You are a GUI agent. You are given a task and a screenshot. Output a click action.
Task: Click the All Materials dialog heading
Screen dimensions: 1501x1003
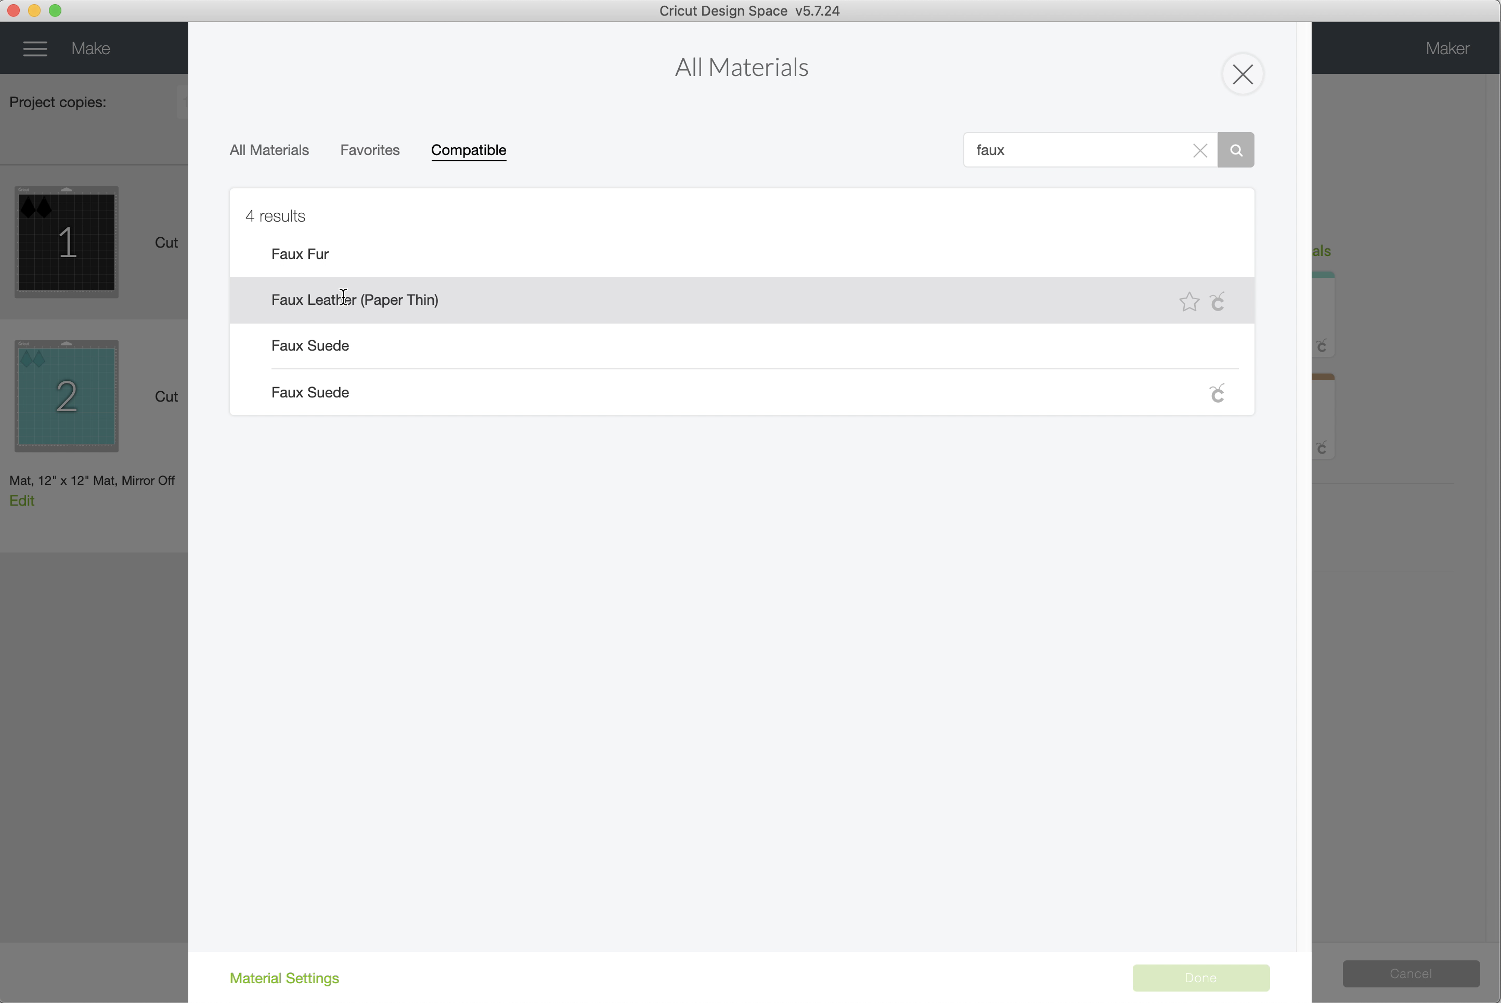click(x=742, y=67)
